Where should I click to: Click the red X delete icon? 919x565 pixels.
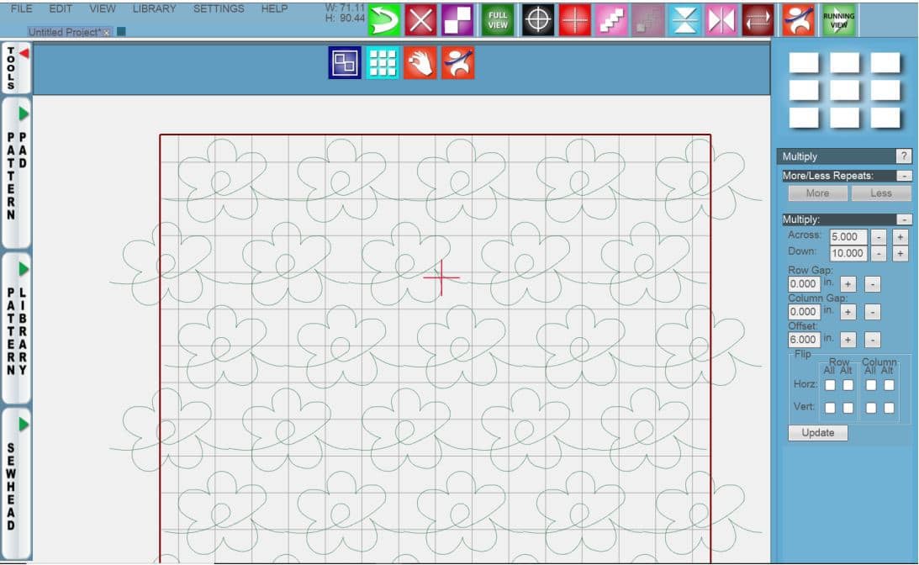(420, 20)
